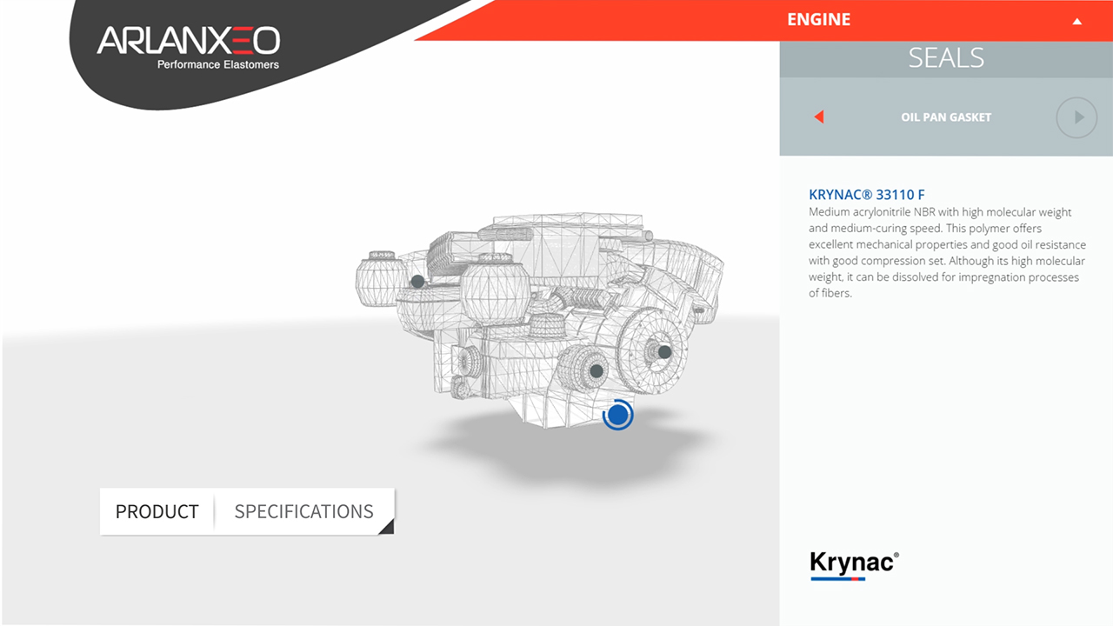1113x626 pixels.
Task: Select the rightmost gray hotspot on the engine pulley
Action: 664,352
